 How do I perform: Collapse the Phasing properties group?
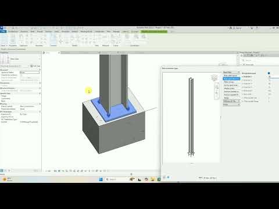pyautogui.click(x=40, y=104)
